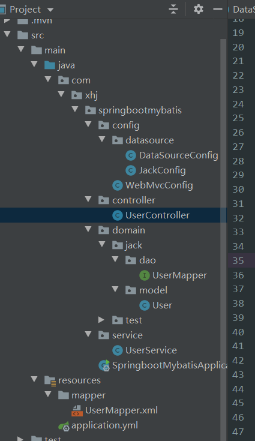Click the DataSourceConfig class icon
255x441 pixels.
point(131,155)
